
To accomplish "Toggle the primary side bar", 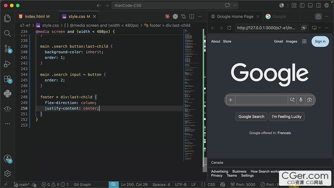I will pos(302,6).
